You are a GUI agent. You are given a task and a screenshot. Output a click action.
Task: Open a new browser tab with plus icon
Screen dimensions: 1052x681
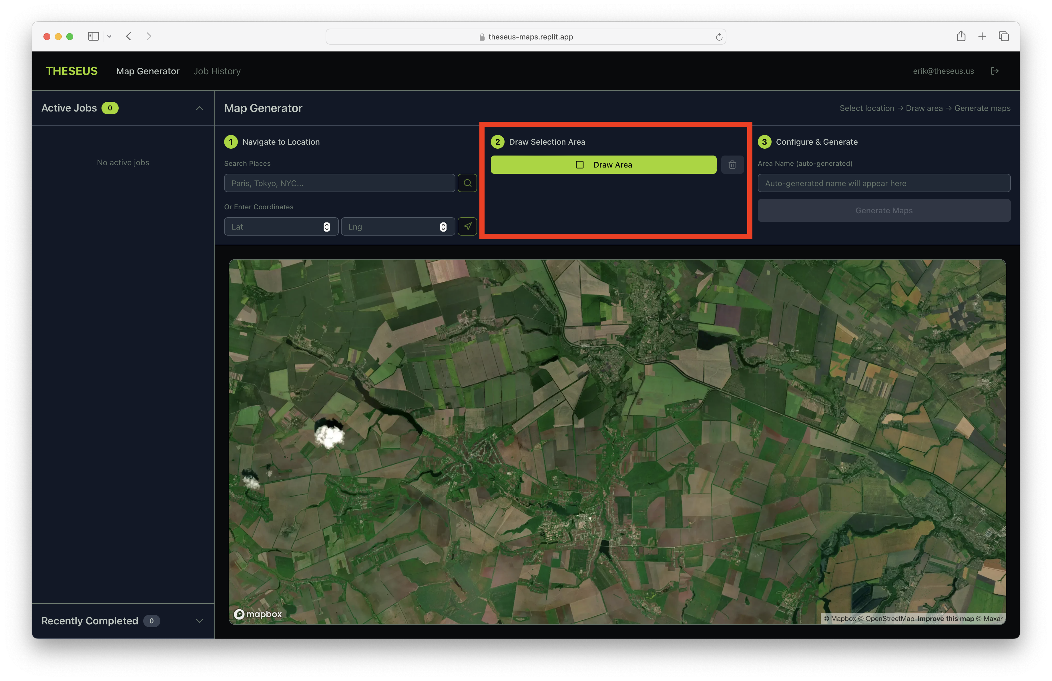tap(982, 36)
